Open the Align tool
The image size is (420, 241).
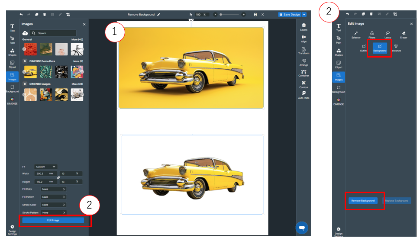[304, 38]
